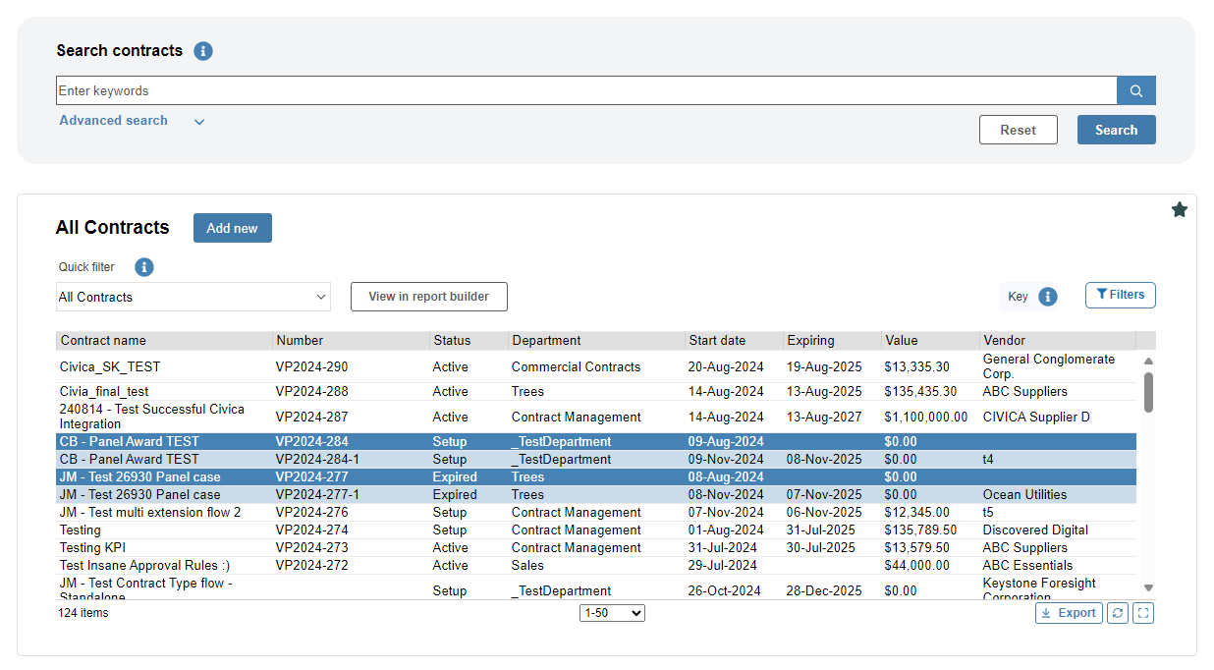The height and width of the screenshot is (670, 1214).
Task: Click the Search button
Action: pyautogui.click(x=1117, y=130)
